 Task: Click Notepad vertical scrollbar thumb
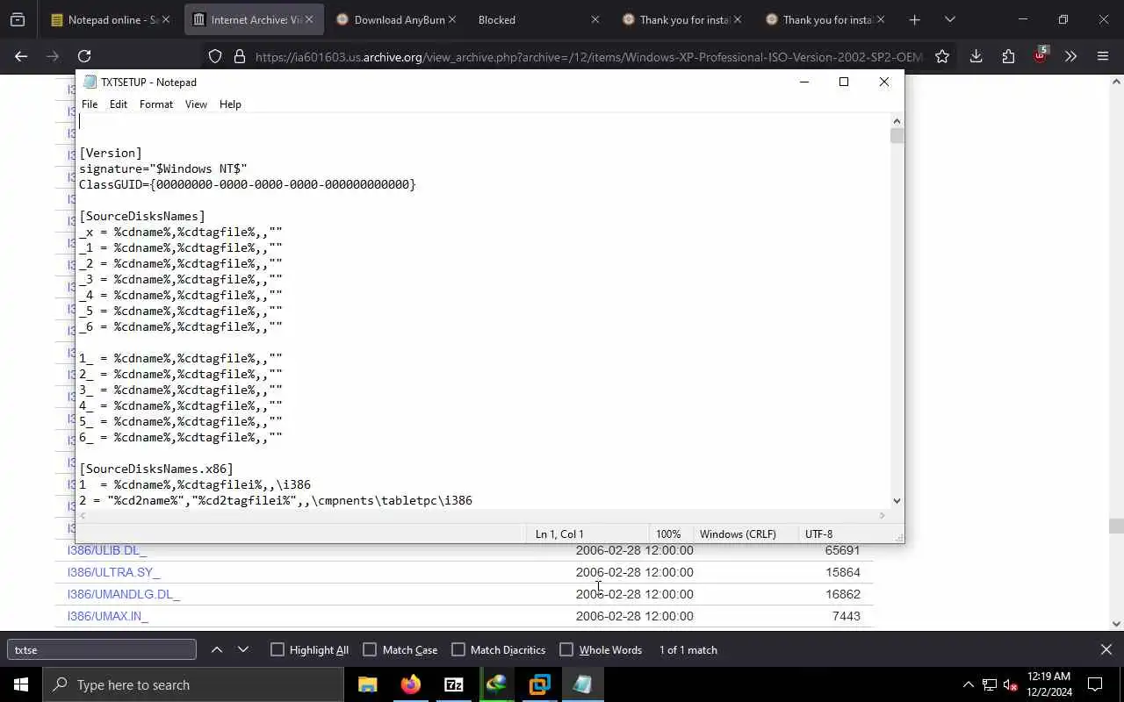coord(897,136)
